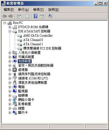Image resolution: width=109 pixels, height=130 pixels.
Task: Click the Back arrow toolbar button
Action: coord(5,16)
